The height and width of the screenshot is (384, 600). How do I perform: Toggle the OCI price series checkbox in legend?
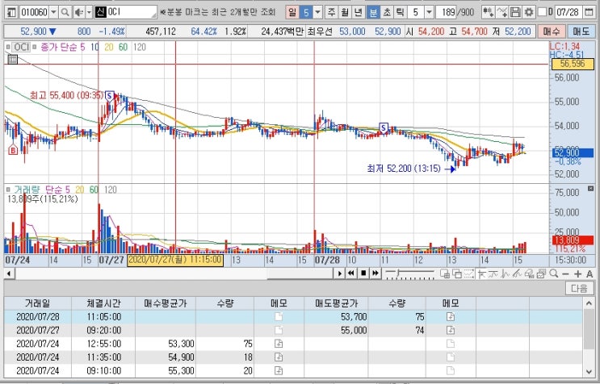coord(8,47)
